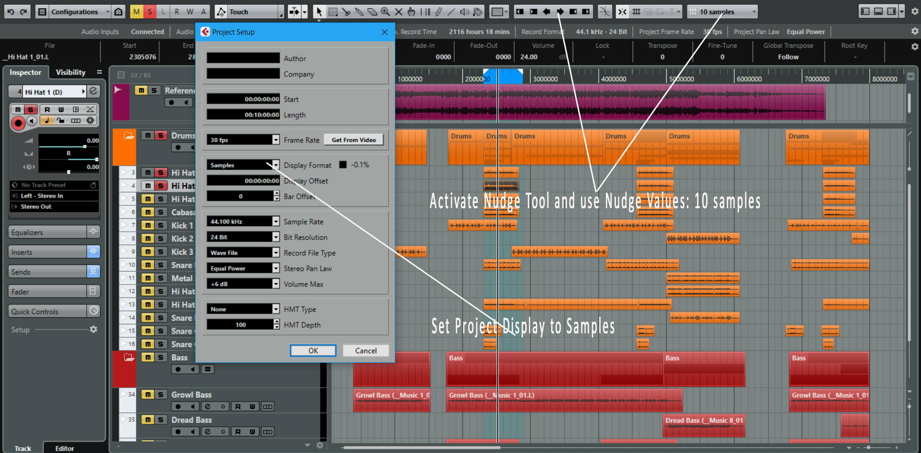Open Sample Rate 44.100 kHz dropdown
The image size is (921, 453).
tap(276, 221)
